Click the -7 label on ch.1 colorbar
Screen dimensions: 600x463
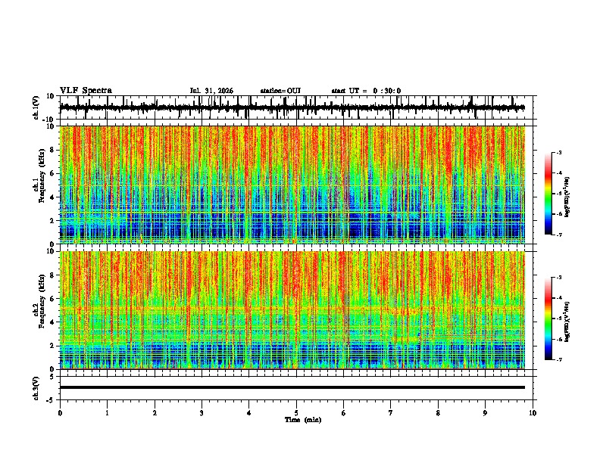558,235
